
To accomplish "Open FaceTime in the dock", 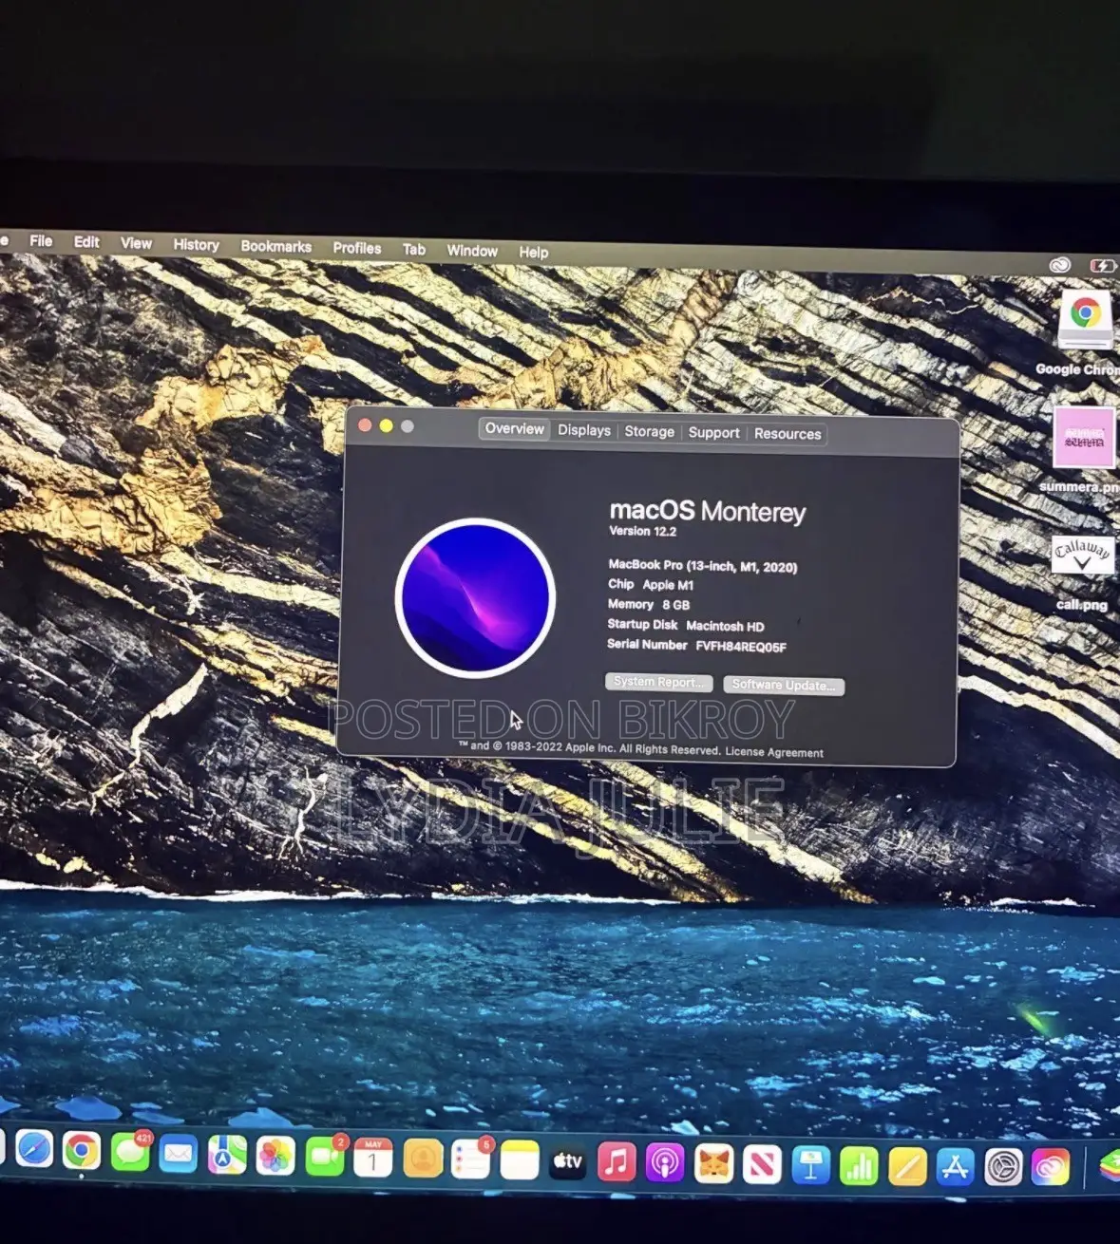I will click(325, 1158).
